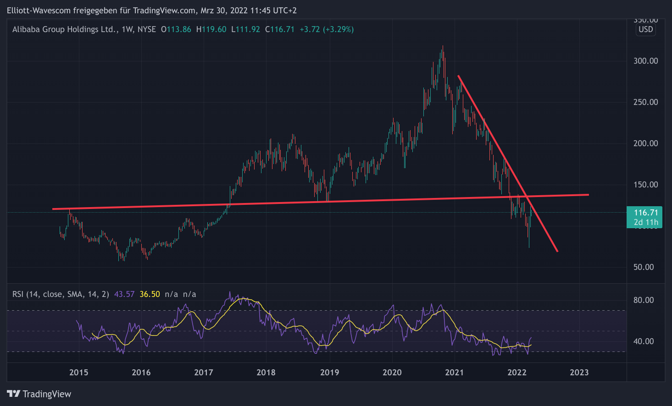Click the bar countdown 2d 11h

(646, 222)
